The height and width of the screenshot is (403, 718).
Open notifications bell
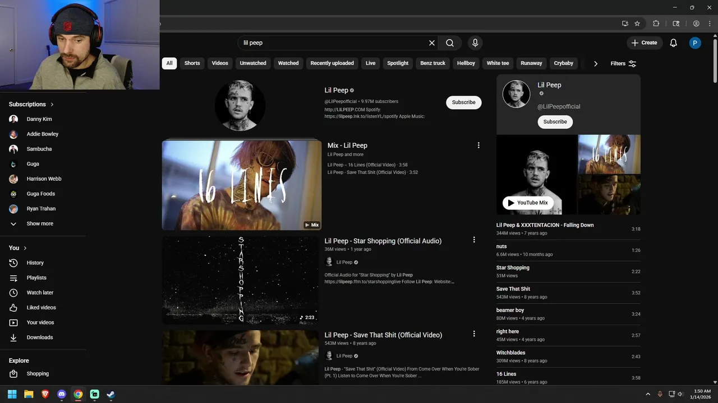click(674, 43)
